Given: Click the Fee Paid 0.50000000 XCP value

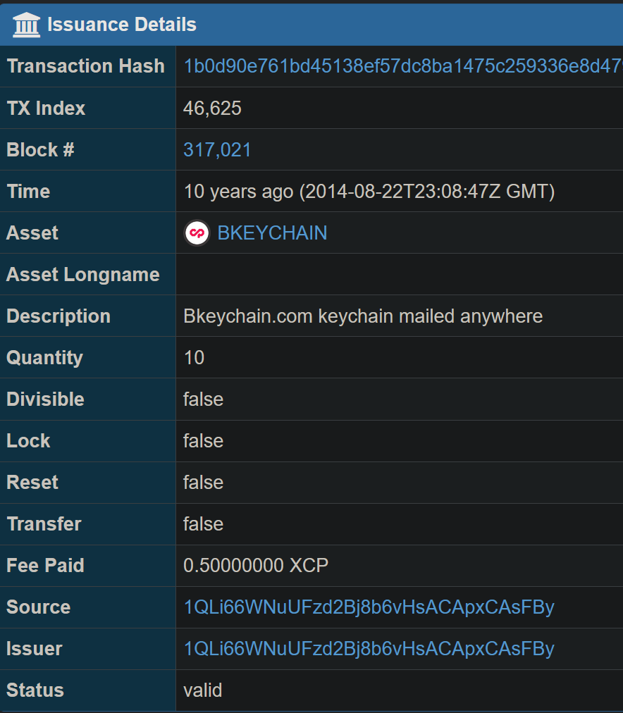Looking at the screenshot, I should [x=256, y=566].
